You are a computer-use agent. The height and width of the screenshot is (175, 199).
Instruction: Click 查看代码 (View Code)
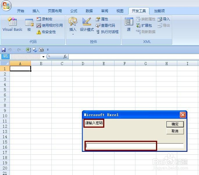[105, 26]
